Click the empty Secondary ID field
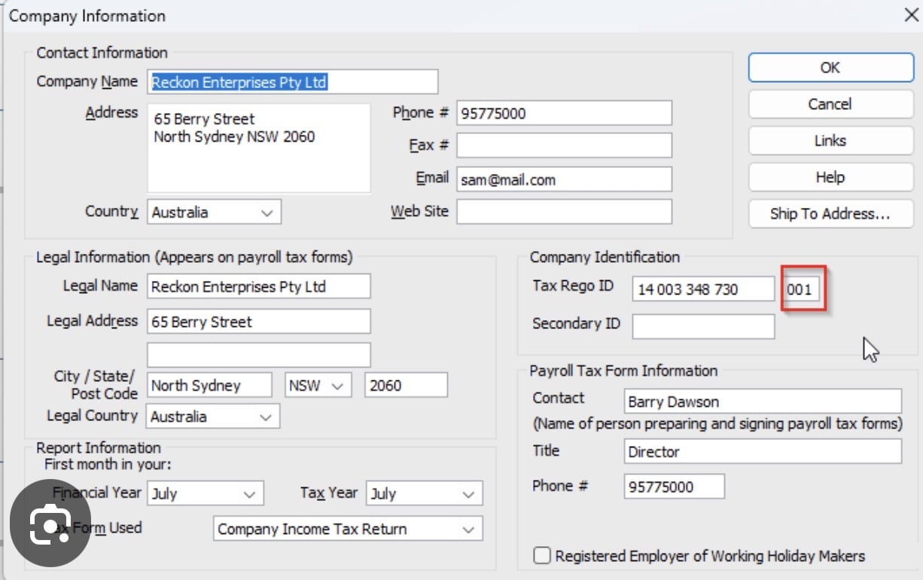The image size is (923, 580). pyautogui.click(x=703, y=326)
